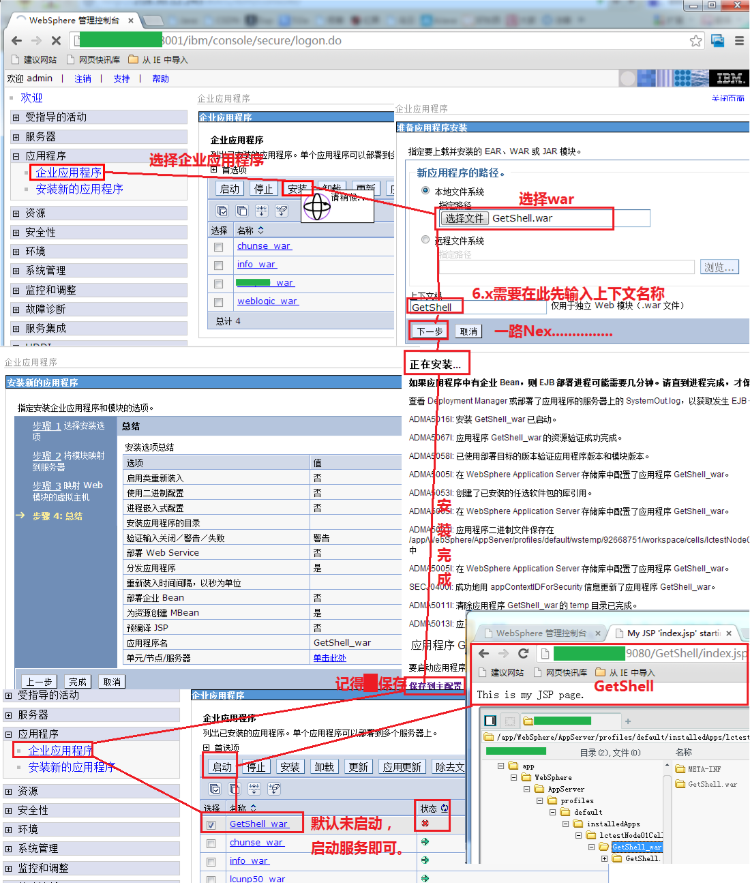The height and width of the screenshot is (887, 750).
Task: Open the META-INF folder in the file list
Action: (698, 769)
